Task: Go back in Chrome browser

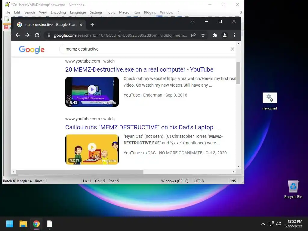Action: click(18, 35)
